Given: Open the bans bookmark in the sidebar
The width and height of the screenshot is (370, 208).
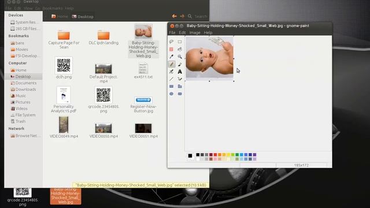Looking at the screenshot, I should [17, 43].
